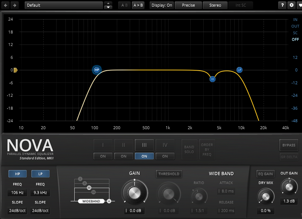Select band III node in routing diagram
The image size is (302, 219).
(x=89, y=188)
